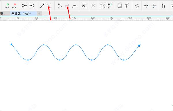The image size is (173, 111).
Task: Reflect nodes vertically
Action: tap(154, 6)
